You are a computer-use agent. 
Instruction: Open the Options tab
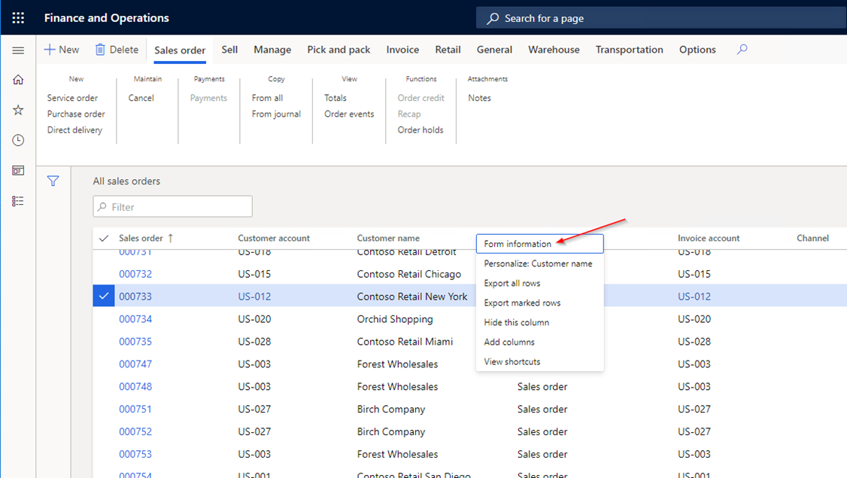click(697, 49)
